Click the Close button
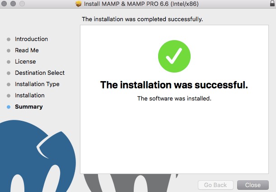The height and width of the screenshot is (192, 276). (253, 185)
